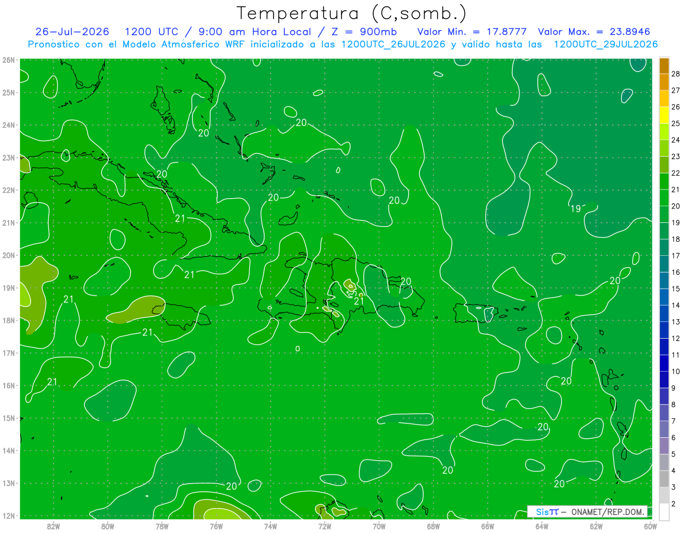Click the 18N latitude axis label
691x534 pixels.
8,320
